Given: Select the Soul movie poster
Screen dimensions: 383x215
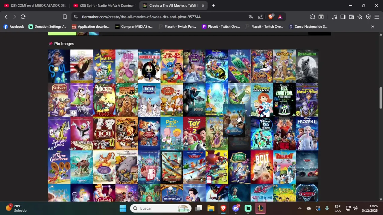Looking at the screenshot, I should 59,66.
